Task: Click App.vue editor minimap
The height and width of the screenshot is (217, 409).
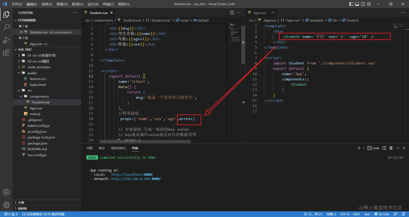Action: pos(399,26)
